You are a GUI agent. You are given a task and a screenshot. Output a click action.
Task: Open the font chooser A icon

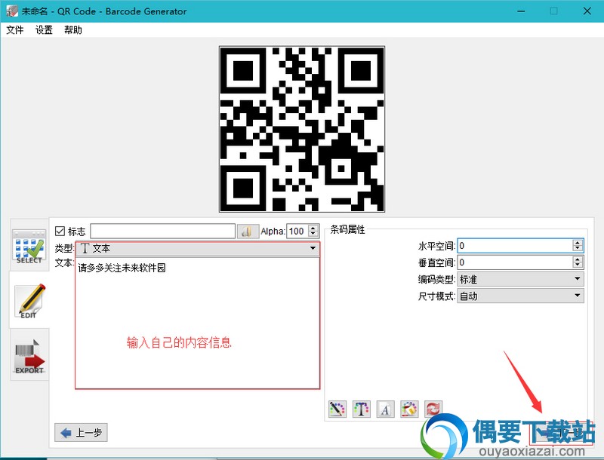click(385, 409)
